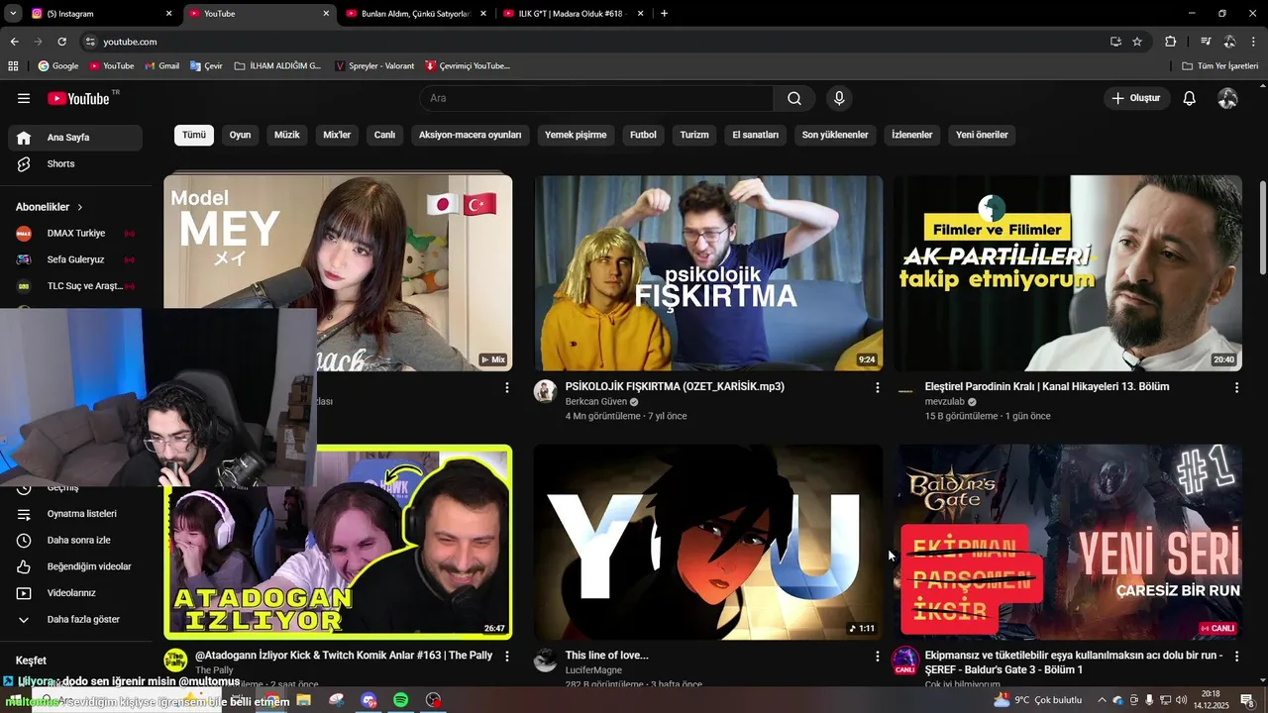Open YouTube notifications bell
Image resolution: width=1268 pixels, height=713 pixels.
1190,98
